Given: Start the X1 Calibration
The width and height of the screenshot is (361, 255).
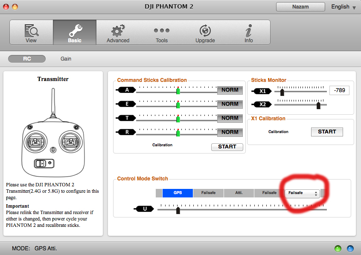Looking at the screenshot, I should click(x=327, y=132).
